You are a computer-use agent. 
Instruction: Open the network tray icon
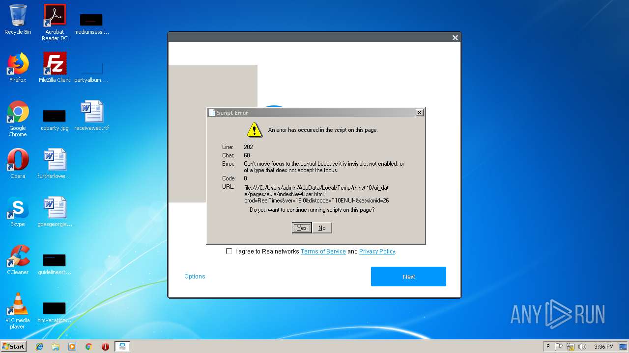click(x=571, y=347)
